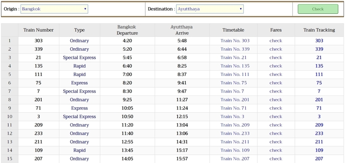345x163 pixels.
Task: Open the Destination dropdown showing Ayutthaya
Action: coord(210,9)
